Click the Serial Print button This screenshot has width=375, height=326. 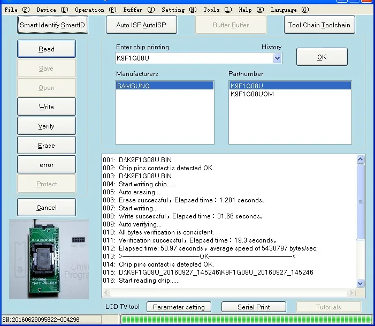tap(254, 307)
